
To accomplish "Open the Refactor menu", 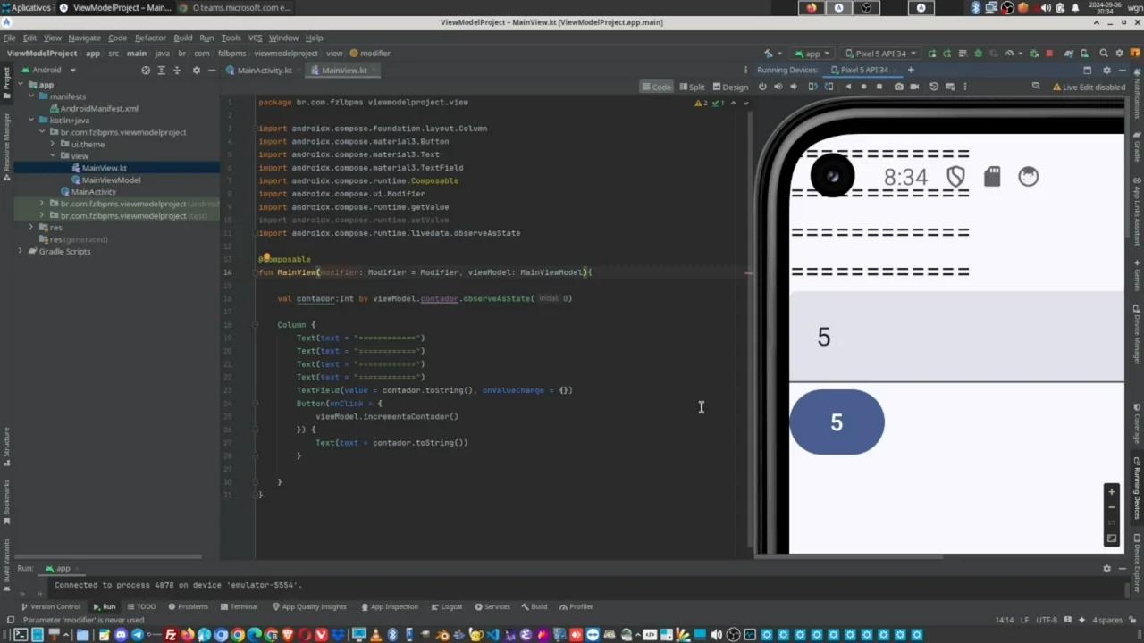I will [x=150, y=38].
